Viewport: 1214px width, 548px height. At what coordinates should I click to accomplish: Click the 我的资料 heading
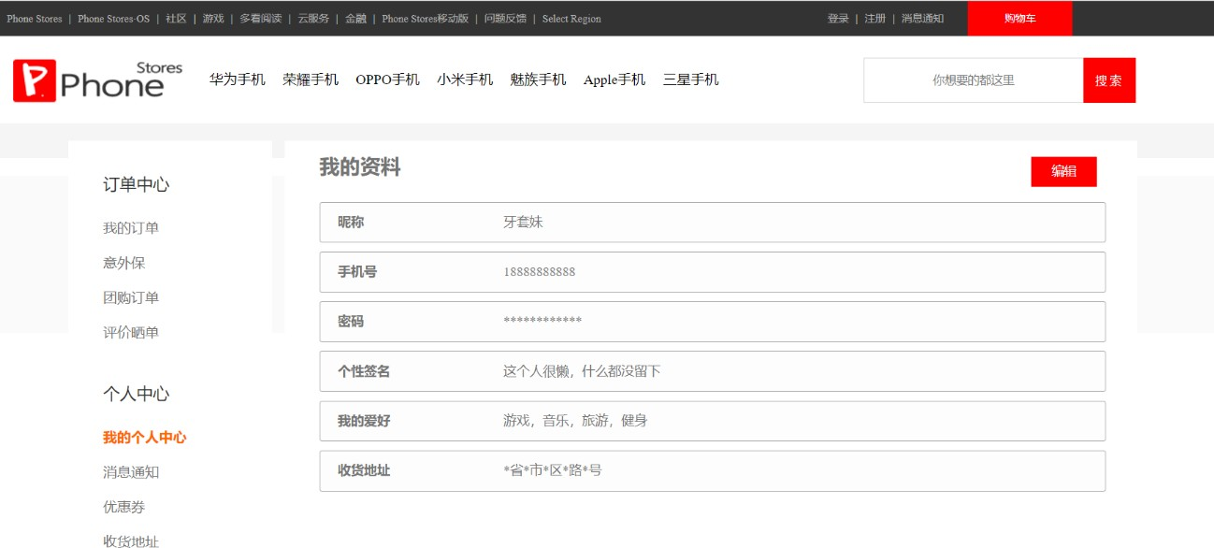(360, 167)
